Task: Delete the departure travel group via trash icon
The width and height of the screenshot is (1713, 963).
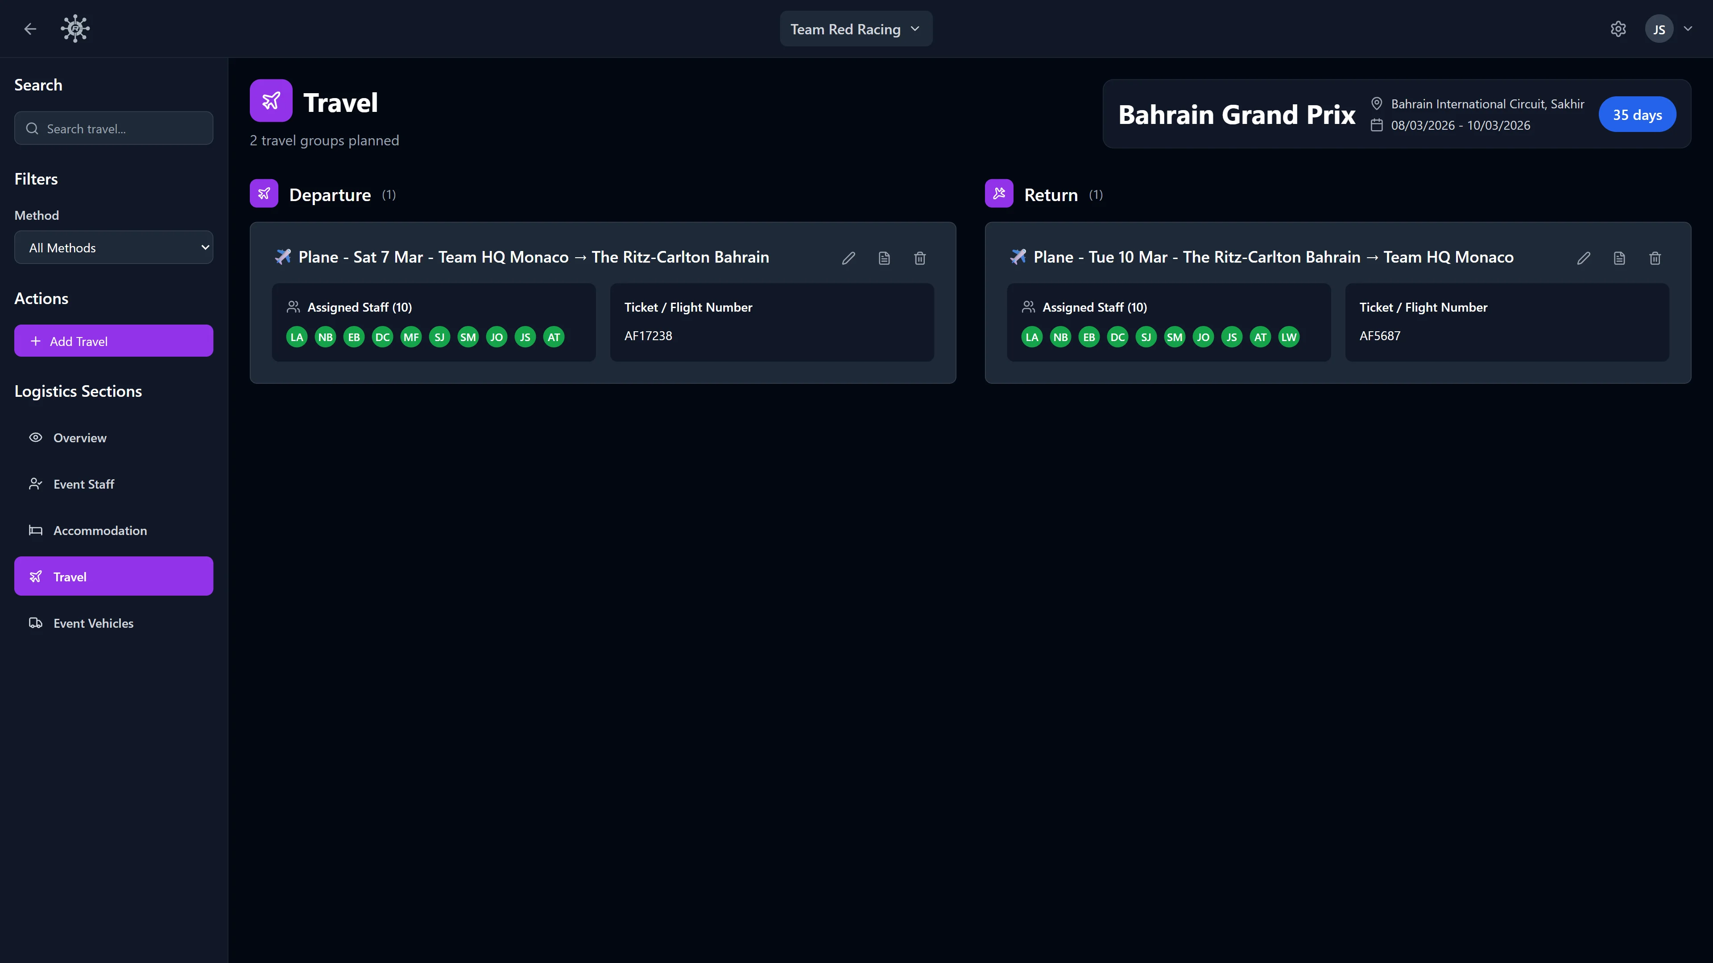Action: point(920,258)
